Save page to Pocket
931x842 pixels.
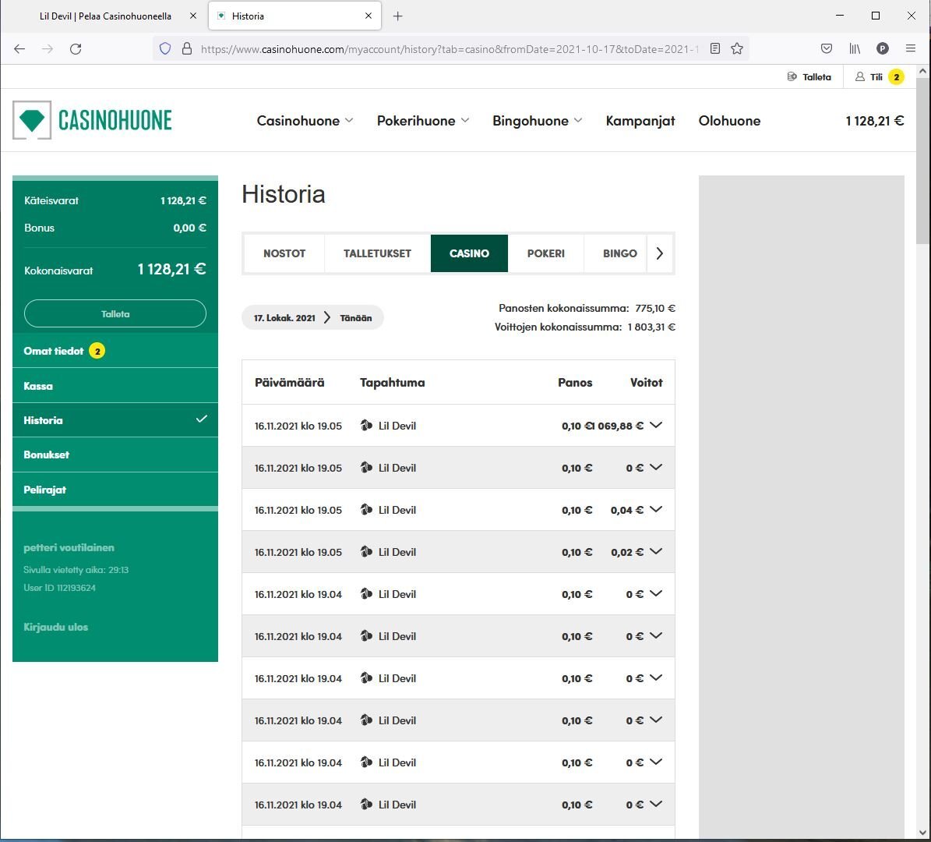827,48
